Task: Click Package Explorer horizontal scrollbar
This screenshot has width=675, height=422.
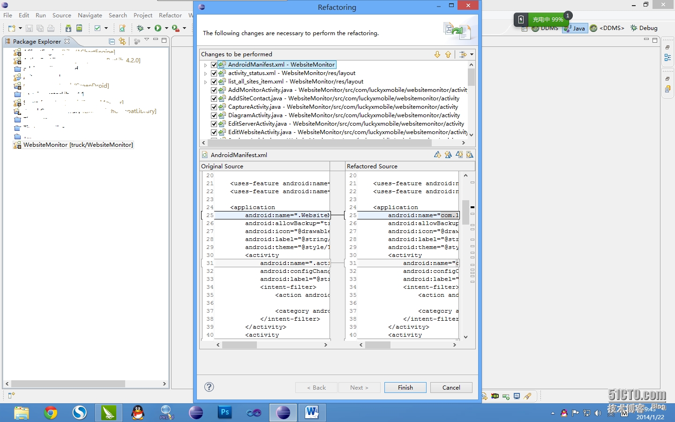Action: (x=86, y=384)
